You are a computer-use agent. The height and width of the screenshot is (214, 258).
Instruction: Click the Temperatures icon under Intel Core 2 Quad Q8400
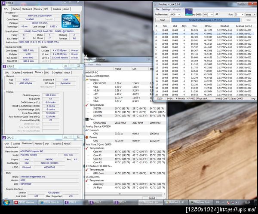point(87,148)
